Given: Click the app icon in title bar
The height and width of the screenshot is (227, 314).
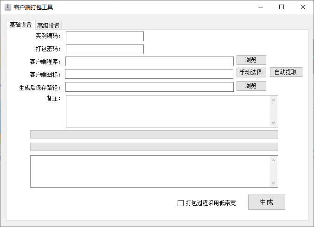Looking at the screenshot, I should tap(8, 7).
